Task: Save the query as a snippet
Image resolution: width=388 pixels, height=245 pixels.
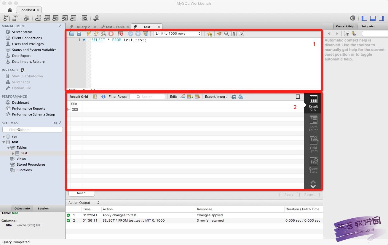Action: (210, 33)
